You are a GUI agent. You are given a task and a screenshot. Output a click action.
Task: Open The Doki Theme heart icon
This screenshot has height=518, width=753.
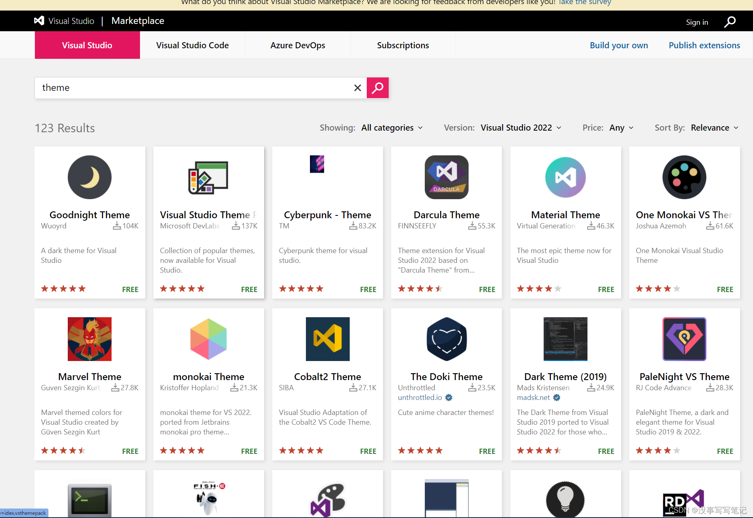point(447,339)
